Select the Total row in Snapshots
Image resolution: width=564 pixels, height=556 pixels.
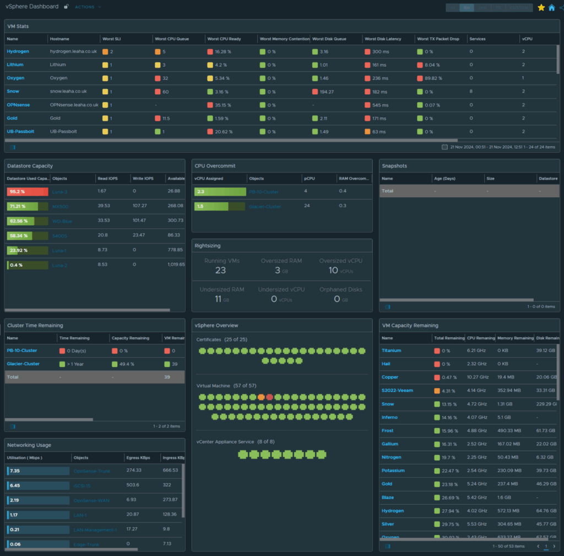click(469, 191)
